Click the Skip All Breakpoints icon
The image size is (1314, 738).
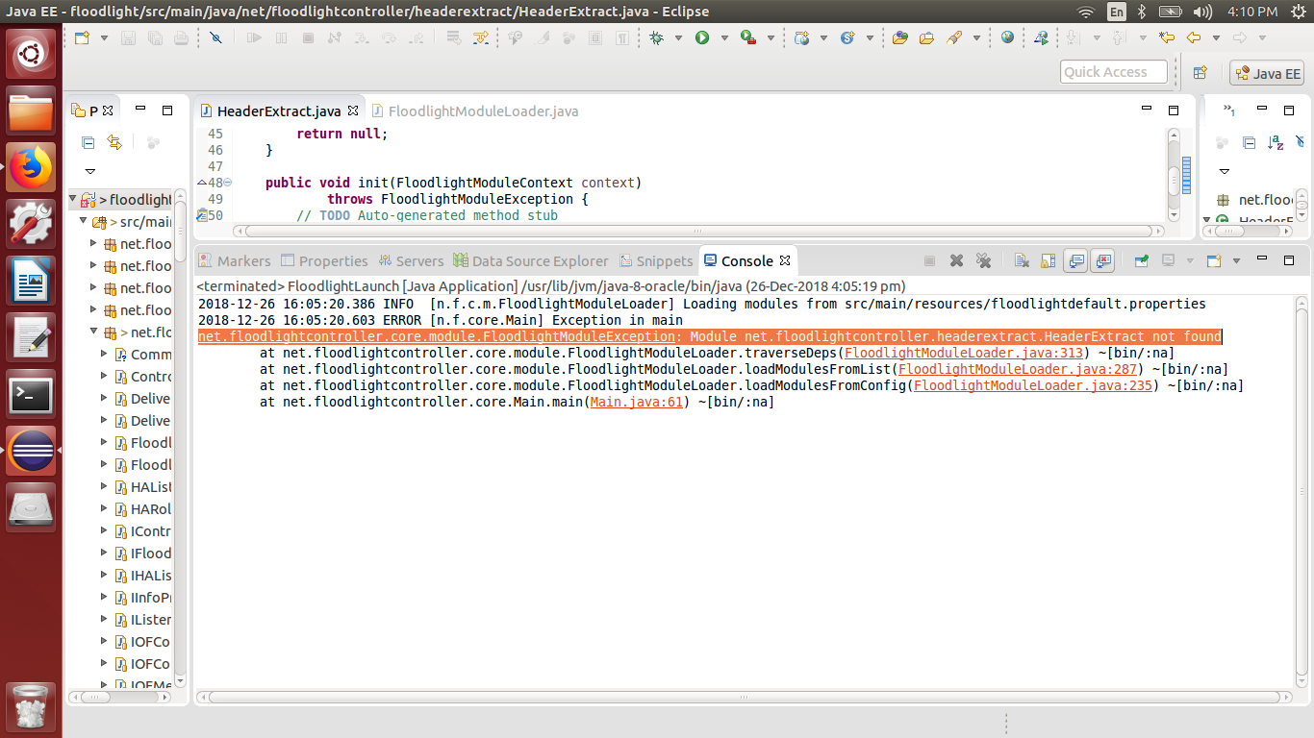click(215, 37)
